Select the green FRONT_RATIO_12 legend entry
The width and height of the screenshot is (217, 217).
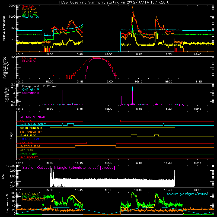click(33, 197)
